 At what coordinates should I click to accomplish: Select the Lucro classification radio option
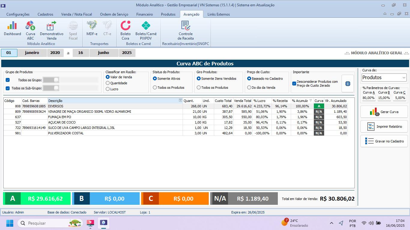pyautogui.click(x=108, y=89)
